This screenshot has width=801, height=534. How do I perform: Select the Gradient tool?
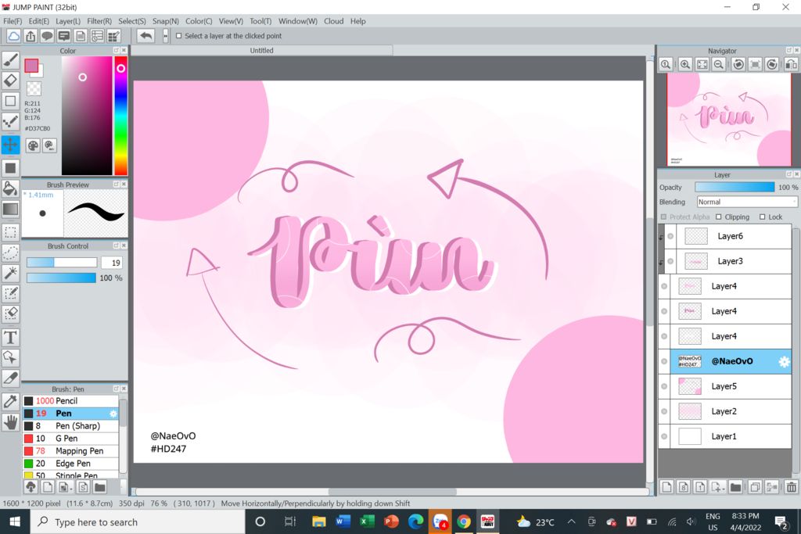(11, 209)
